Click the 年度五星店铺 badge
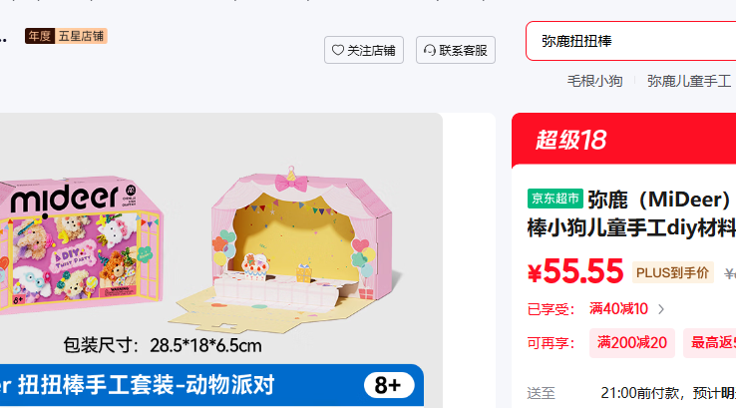The height and width of the screenshot is (408, 736). [66, 36]
